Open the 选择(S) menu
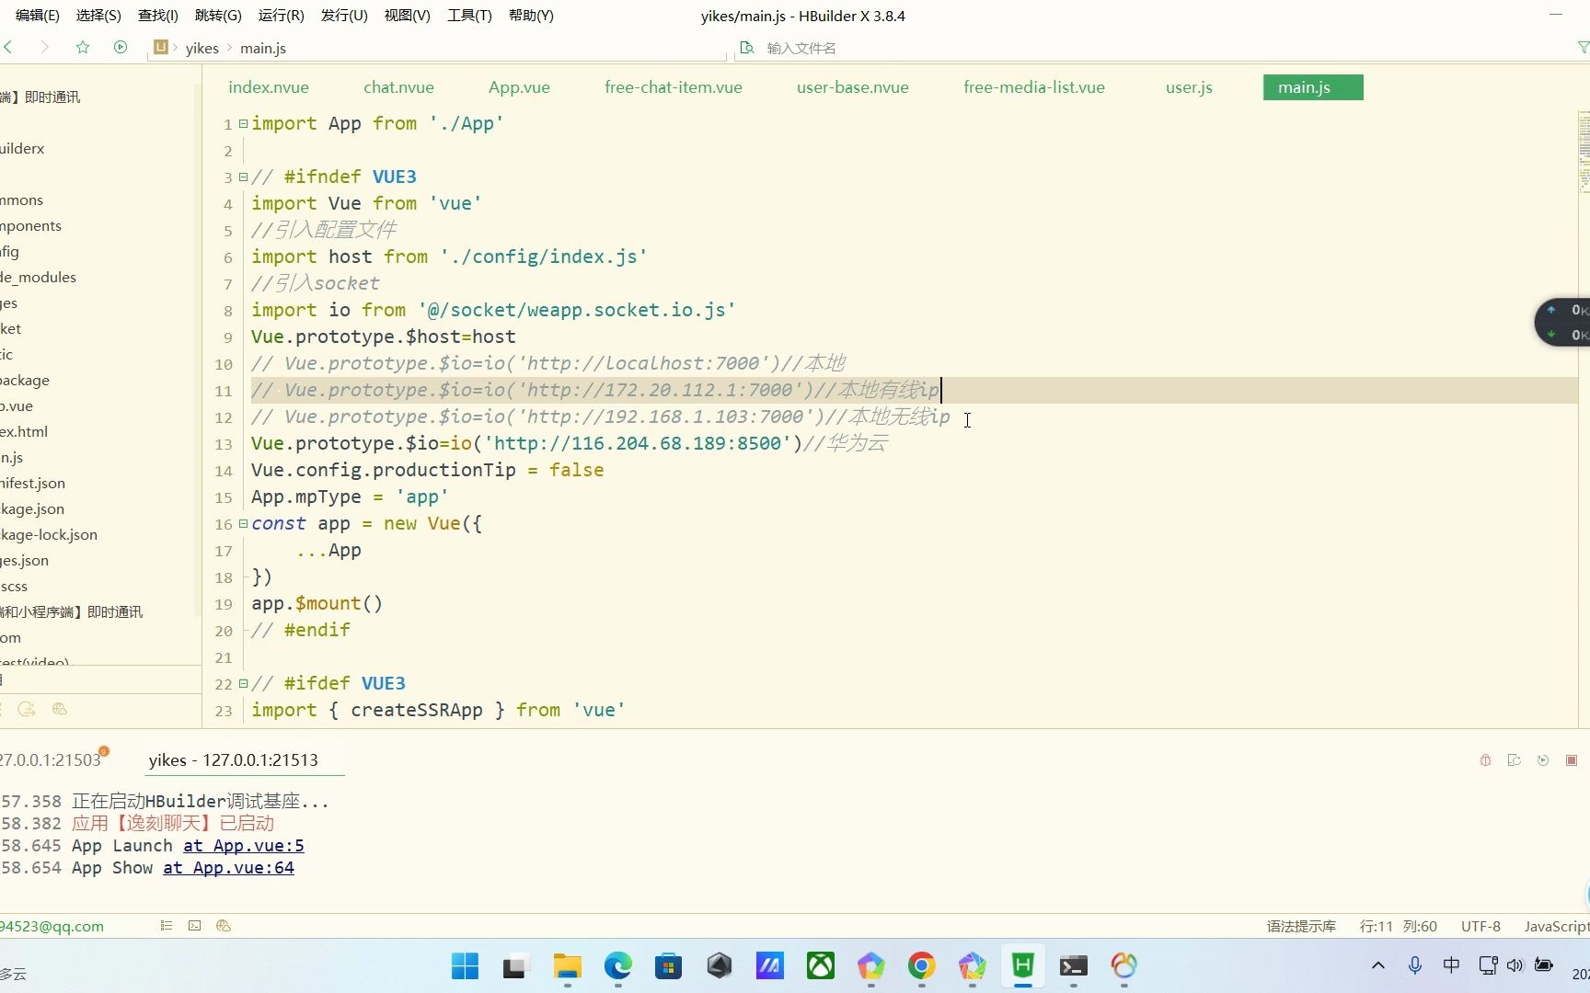Viewport: 1590px width, 993px height. click(x=98, y=16)
